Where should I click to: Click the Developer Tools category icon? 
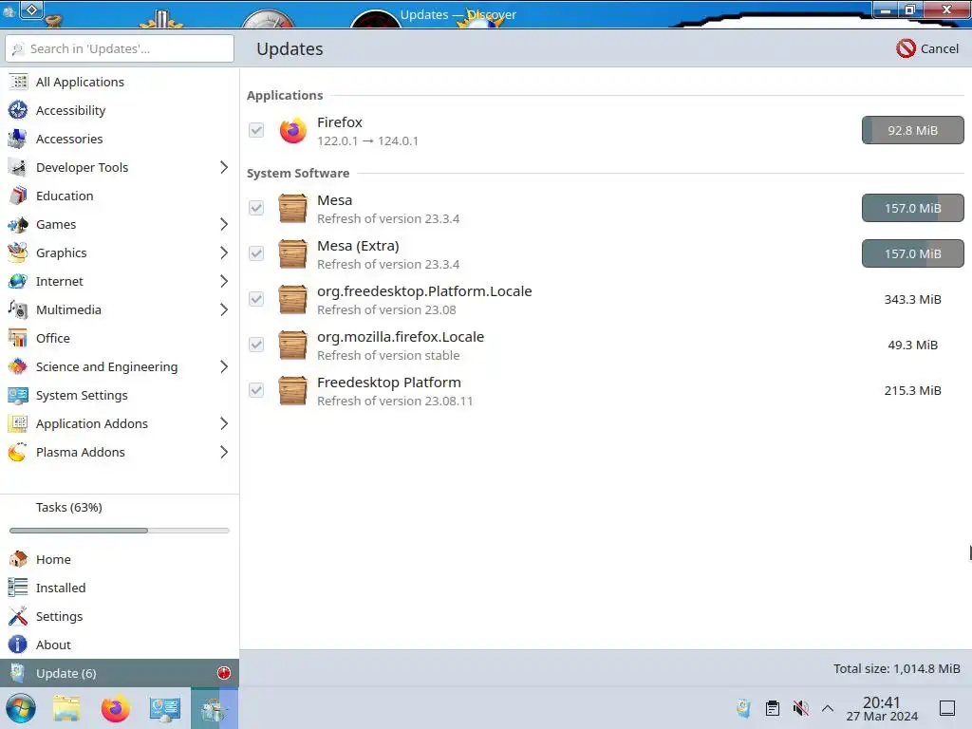pyautogui.click(x=18, y=167)
